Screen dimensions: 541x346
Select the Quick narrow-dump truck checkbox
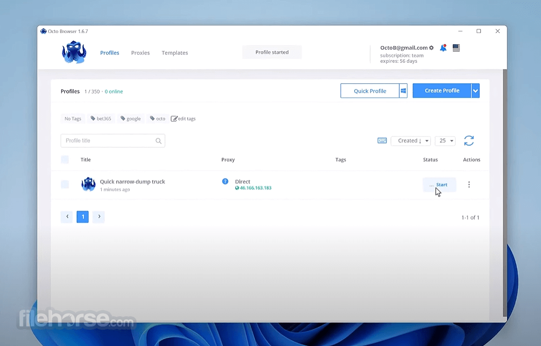(x=65, y=184)
